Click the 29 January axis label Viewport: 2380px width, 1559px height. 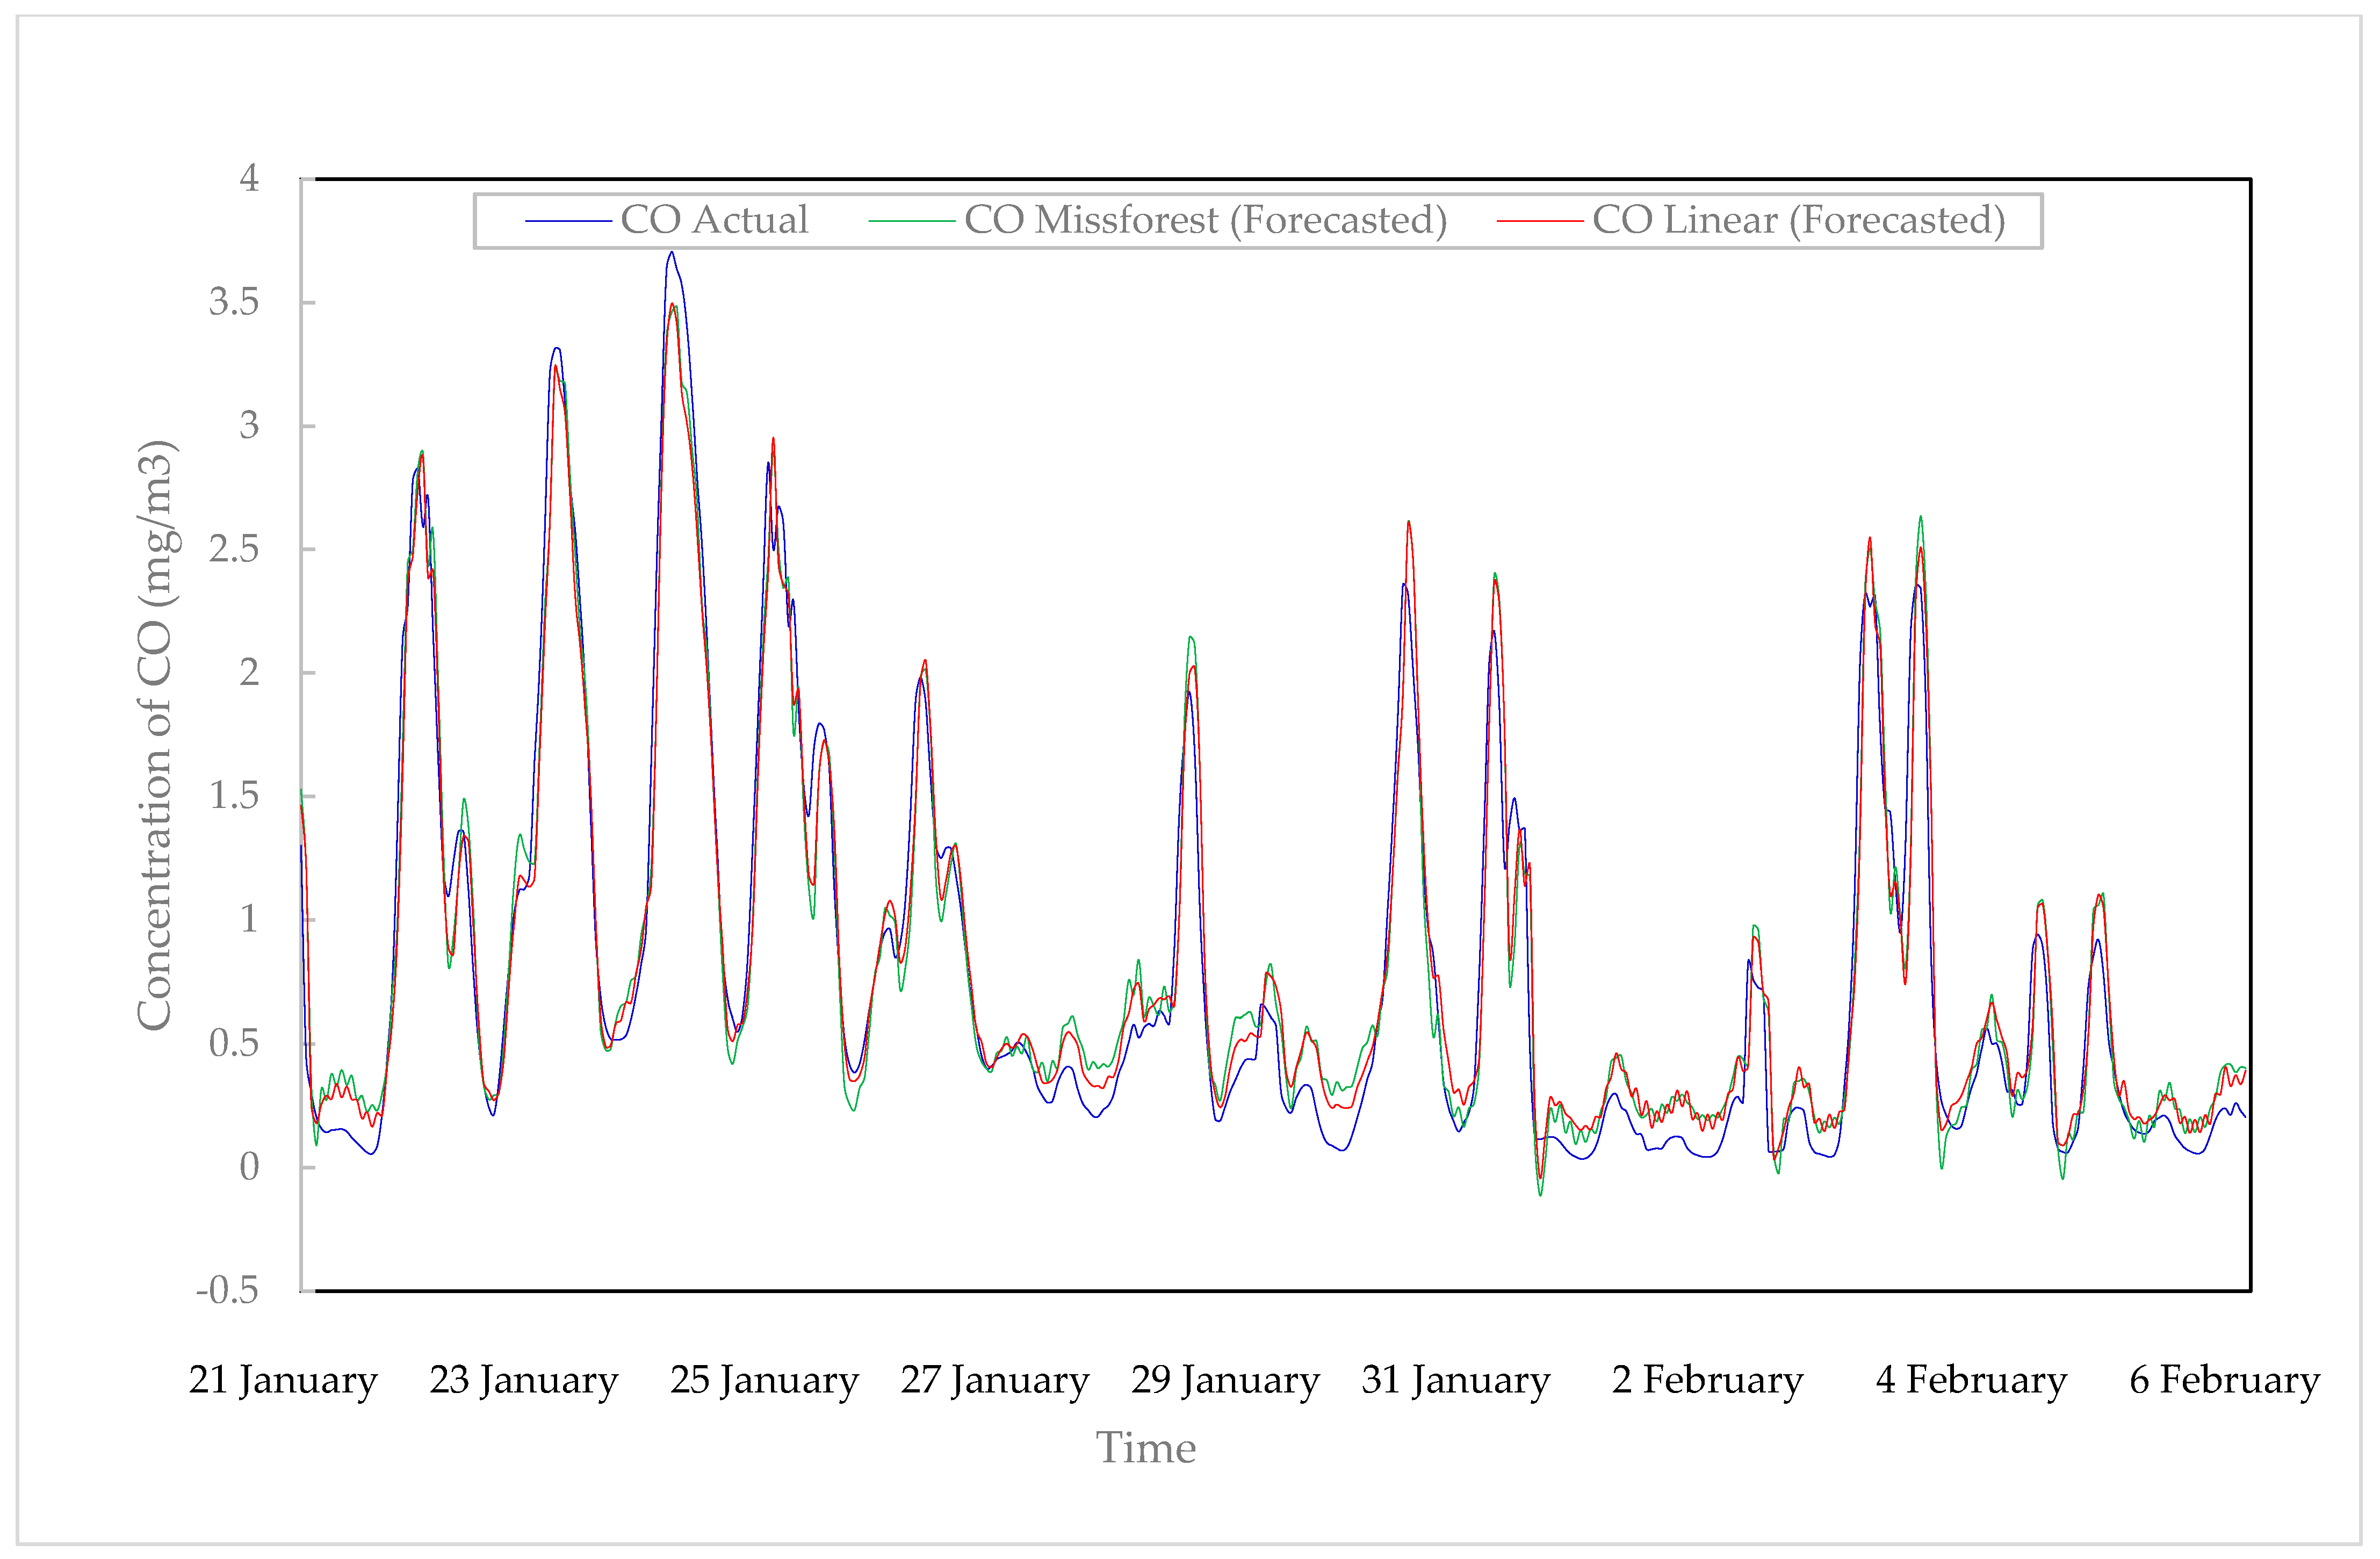coord(1225,1380)
